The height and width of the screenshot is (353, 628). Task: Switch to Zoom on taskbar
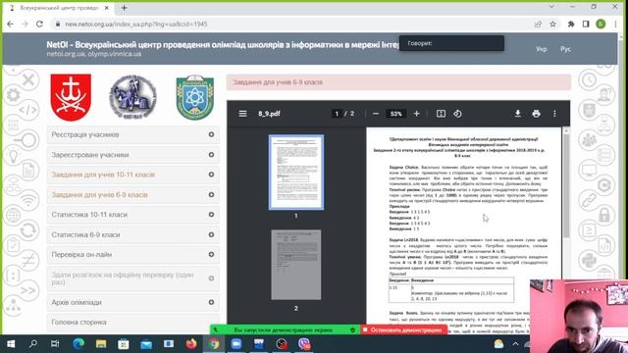click(236, 344)
